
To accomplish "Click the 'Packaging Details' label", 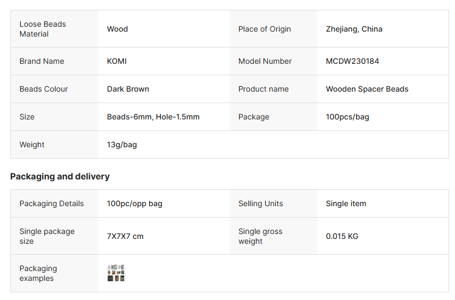I will click(51, 203).
